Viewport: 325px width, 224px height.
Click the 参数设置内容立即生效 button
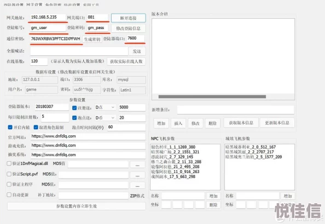click(77, 206)
